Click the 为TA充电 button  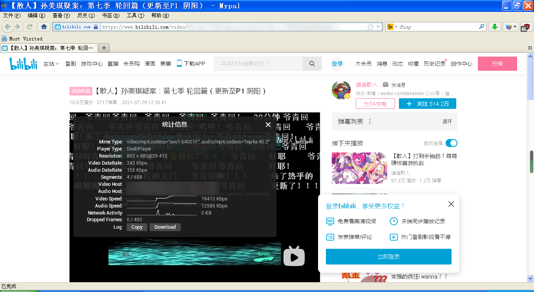click(x=375, y=104)
